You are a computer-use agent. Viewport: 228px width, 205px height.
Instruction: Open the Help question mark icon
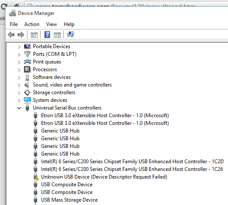(47, 35)
